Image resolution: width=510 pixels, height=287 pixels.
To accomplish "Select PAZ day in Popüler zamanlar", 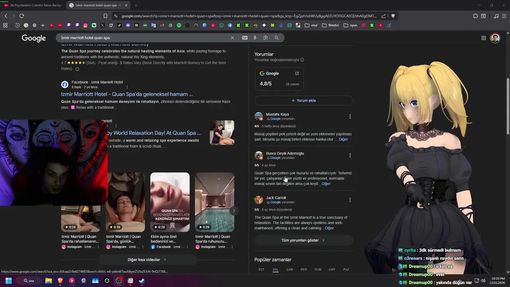I will (346, 269).
